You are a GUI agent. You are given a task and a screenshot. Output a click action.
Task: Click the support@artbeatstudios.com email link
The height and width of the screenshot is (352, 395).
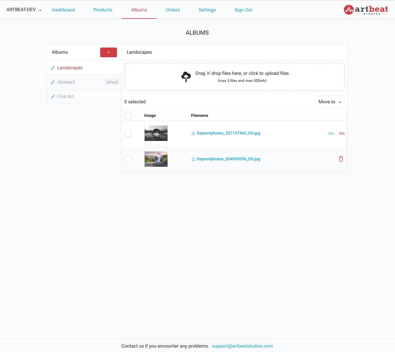point(242,346)
